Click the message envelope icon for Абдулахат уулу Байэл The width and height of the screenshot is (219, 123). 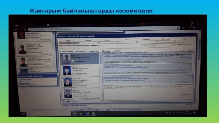point(73,61)
